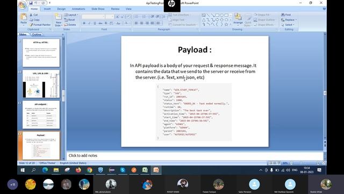Apply strikethrough to text
The width and height of the screenshot is (344, 194).
pos(101,23)
